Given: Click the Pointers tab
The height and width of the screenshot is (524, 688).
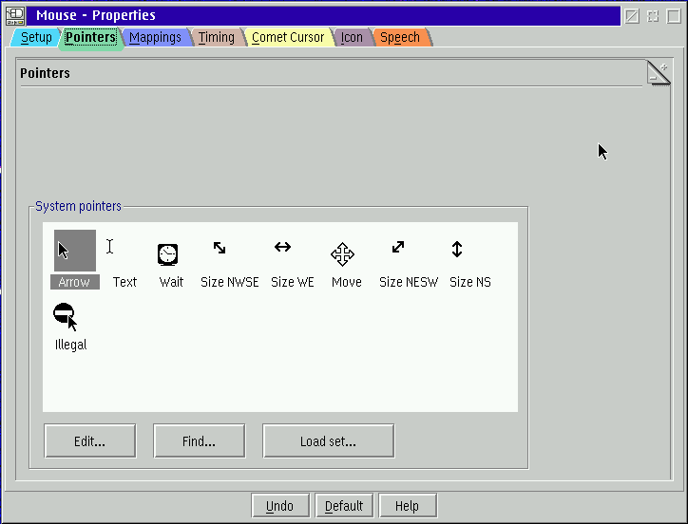Looking at the screenshot, I should click(x=91, y=38).
